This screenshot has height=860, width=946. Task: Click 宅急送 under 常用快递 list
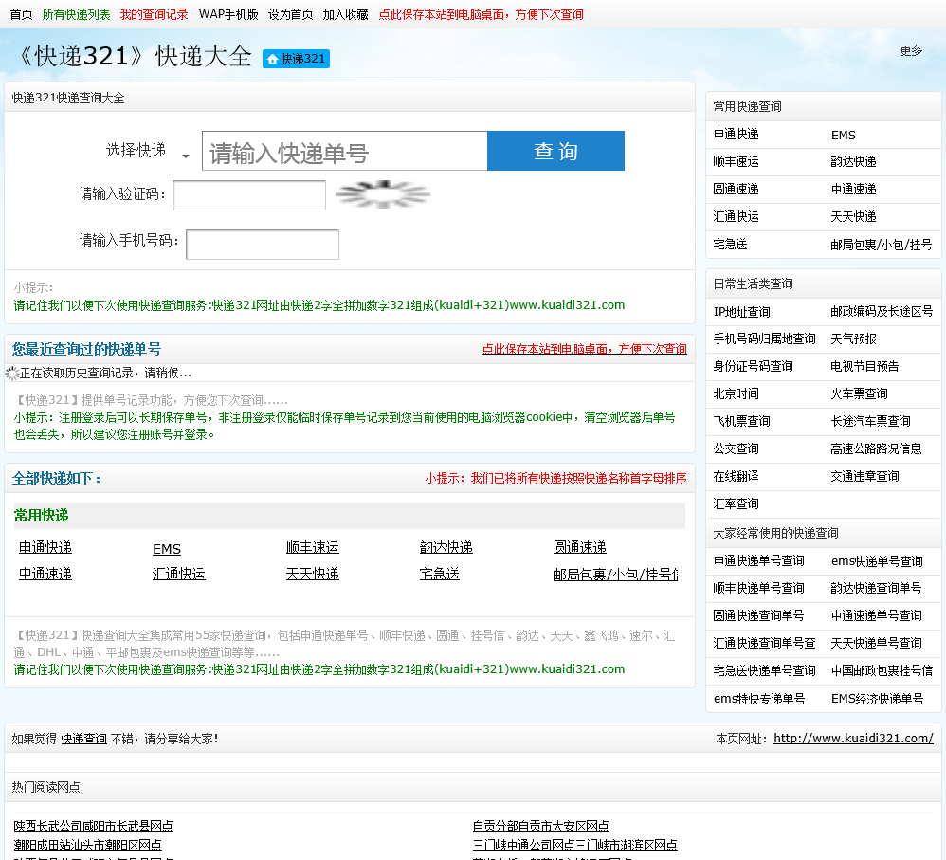[439, 574]
